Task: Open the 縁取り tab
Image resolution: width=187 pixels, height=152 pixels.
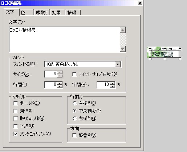Action: coord(42,12)
